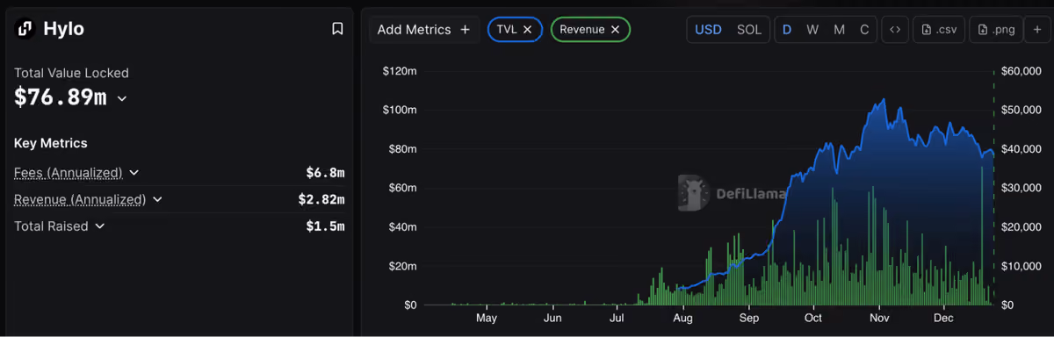Viewport: 1054px width, 337px height.
Task: Click the Jun label on chart axis
Action: (x=552, y=318)
